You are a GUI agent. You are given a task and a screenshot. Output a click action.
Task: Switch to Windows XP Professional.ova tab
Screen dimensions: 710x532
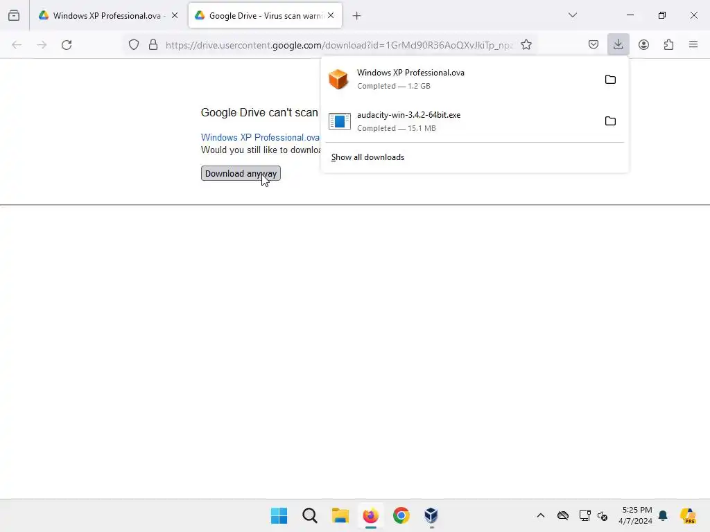click(x=109, y=16)
